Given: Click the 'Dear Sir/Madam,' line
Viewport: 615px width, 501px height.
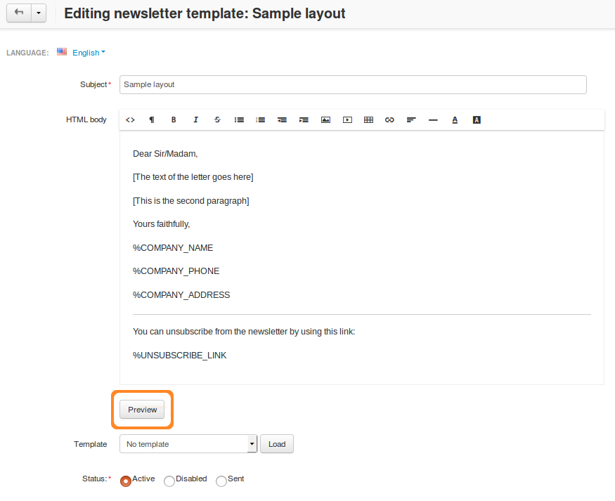Looking at the screenshot, I should pos(165,154).
